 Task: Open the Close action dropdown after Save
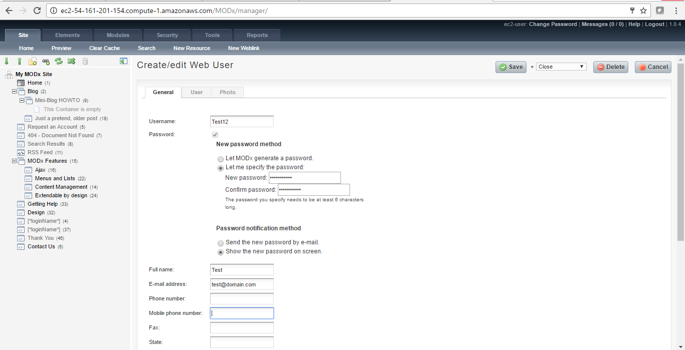(561, 67)
